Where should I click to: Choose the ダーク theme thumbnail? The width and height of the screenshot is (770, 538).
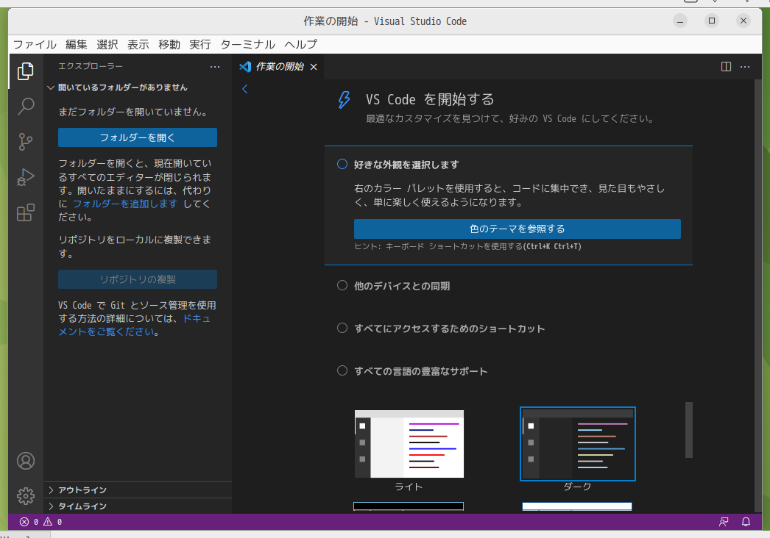[577, 444]
